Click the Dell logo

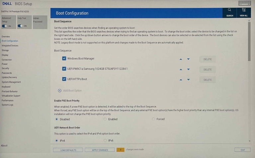pos(7,3)
